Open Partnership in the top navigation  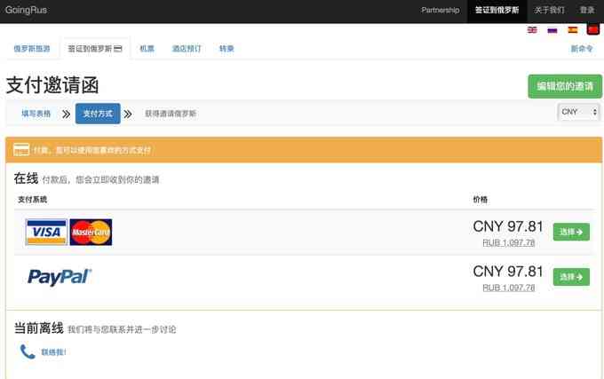(440, 11)
